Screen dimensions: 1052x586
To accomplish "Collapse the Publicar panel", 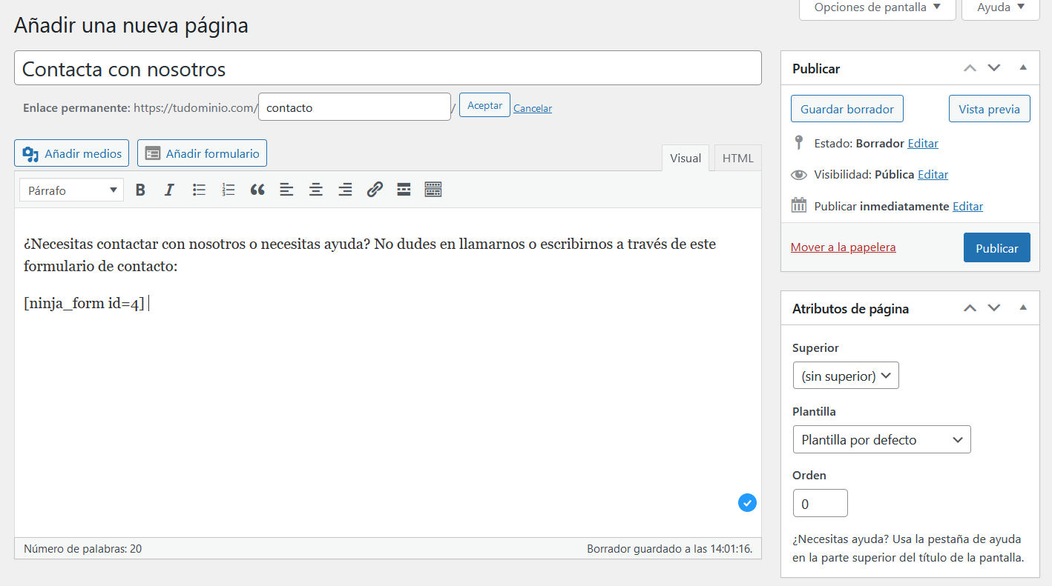I will coord(1023,68).
